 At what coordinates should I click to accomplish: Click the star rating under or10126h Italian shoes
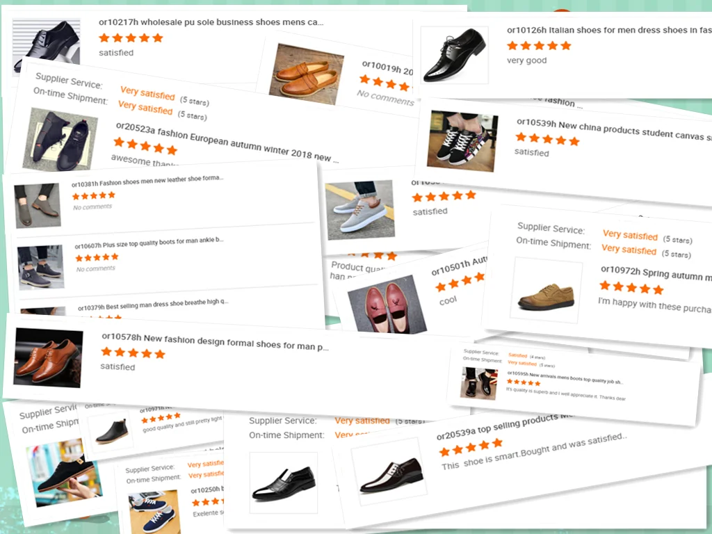539,45
